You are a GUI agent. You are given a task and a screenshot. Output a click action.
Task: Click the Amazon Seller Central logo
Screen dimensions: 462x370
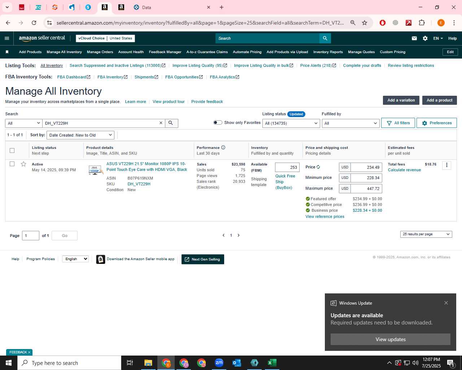click(42, 38)
